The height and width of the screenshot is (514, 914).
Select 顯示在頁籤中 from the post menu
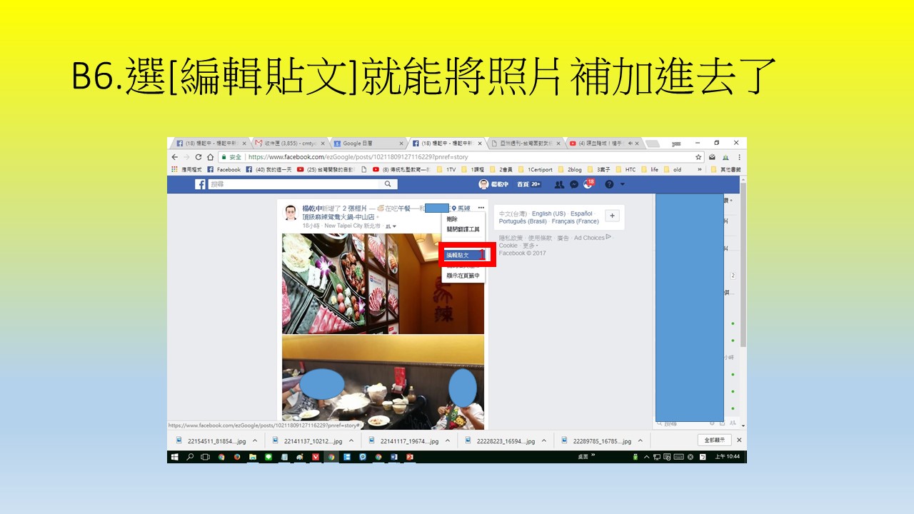[x=463, y=275]
